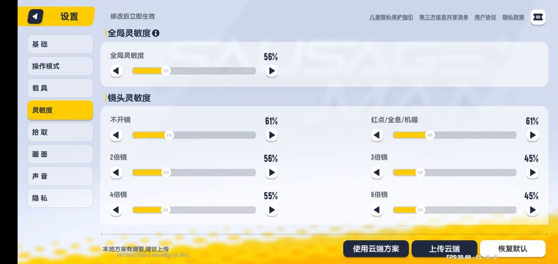Click the 上传云端 button
The image size is (558, 264).
tap(444, 249)
